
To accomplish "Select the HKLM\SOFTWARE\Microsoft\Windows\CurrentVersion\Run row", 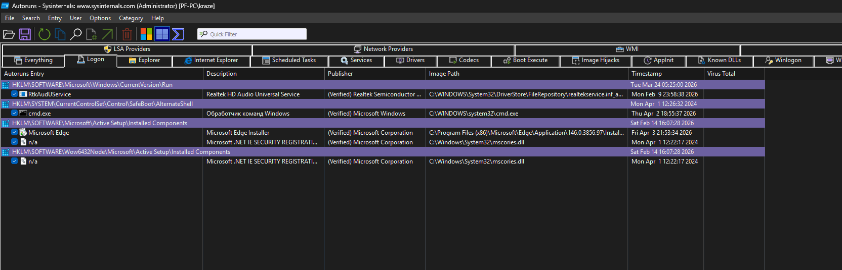I will (383, 85).
